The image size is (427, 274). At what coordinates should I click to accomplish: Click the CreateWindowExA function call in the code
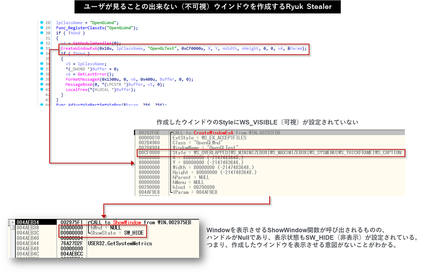click(x=79, y=48)
